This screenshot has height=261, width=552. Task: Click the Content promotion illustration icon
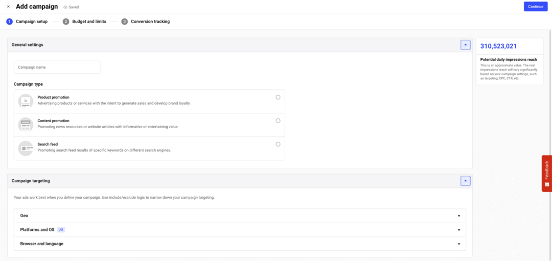click(x=26, y=125)
